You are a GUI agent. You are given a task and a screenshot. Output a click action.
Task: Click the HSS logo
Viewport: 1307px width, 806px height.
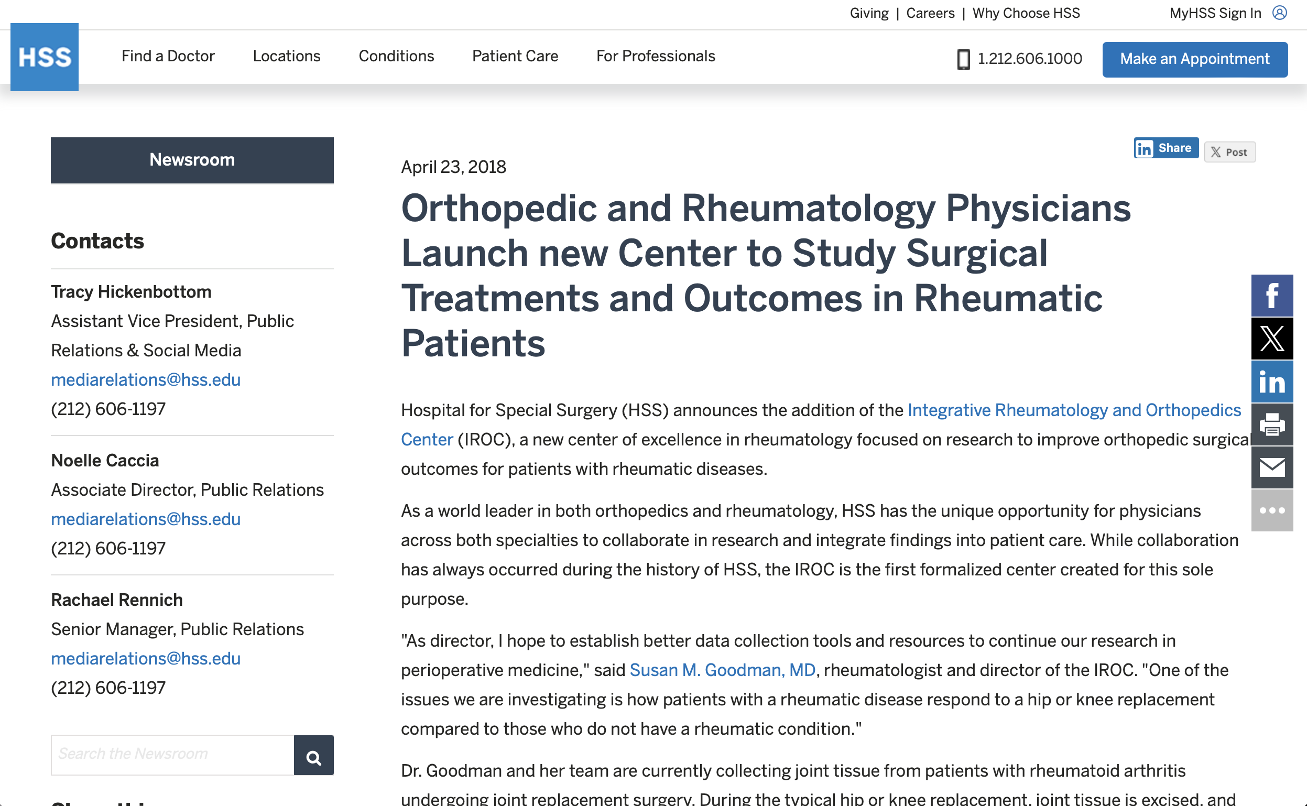click(44, 57)
